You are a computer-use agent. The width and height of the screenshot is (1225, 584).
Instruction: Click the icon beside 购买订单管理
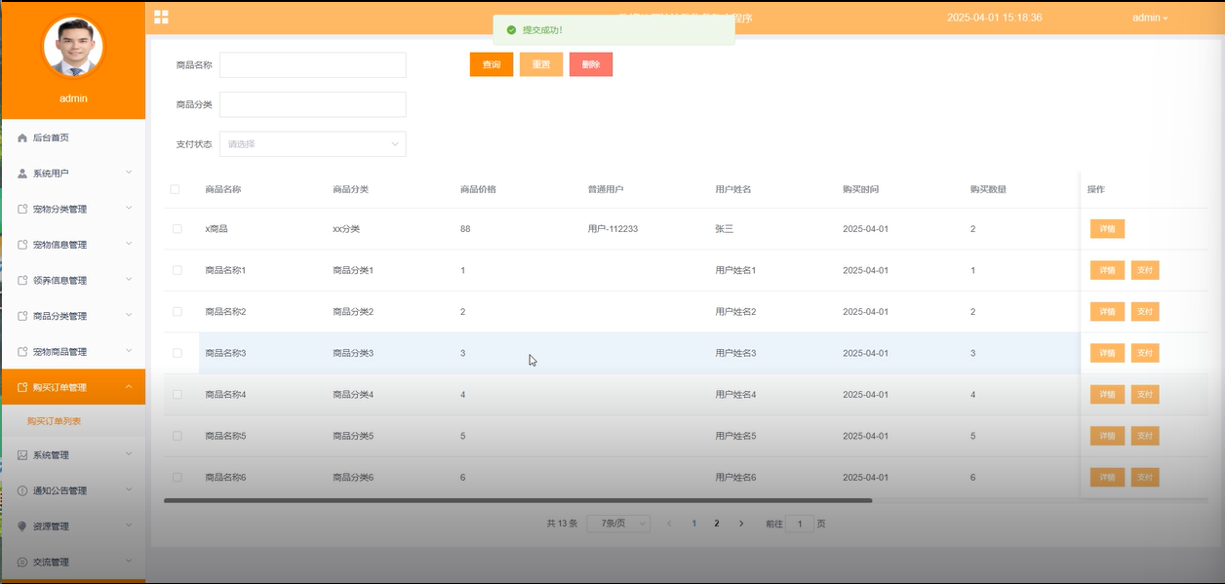22,387
